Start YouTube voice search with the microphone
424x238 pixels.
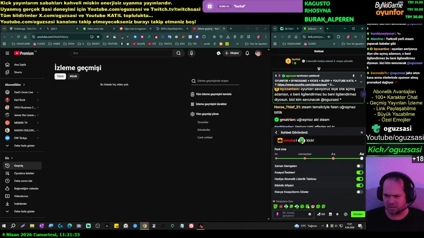pyautogui.click(x=191, y=53)
